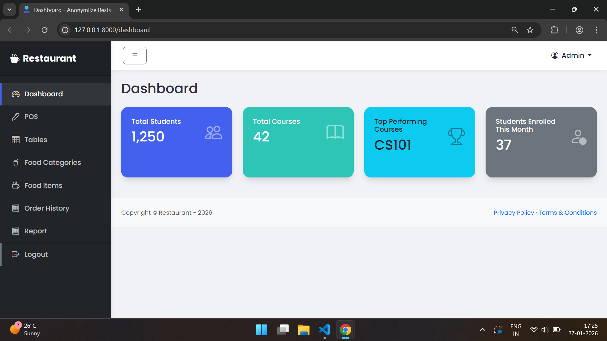607x341 pixels.
Task: Bookmark this page with the star icon
Action: click(x=530, y=30)
